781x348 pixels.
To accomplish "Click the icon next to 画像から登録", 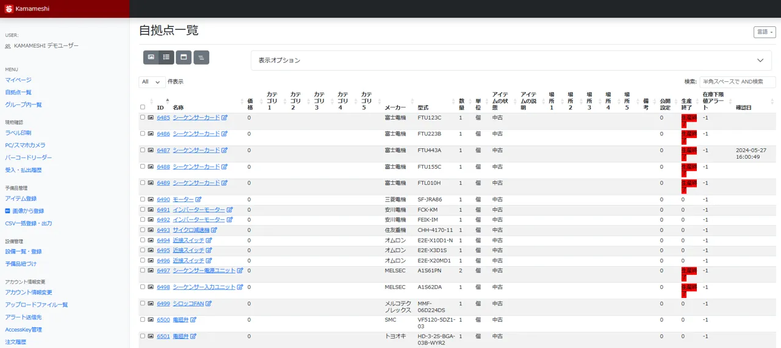I will (8, 211).
